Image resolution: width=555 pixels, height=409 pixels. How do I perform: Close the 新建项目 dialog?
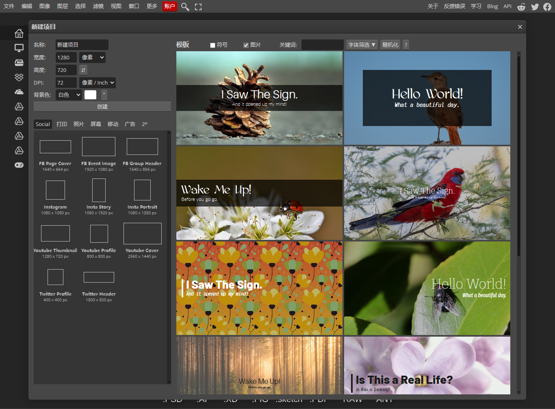[x=520, y=27]
